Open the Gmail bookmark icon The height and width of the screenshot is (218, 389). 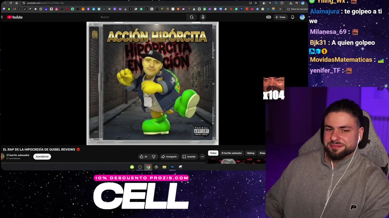(14, 9)
